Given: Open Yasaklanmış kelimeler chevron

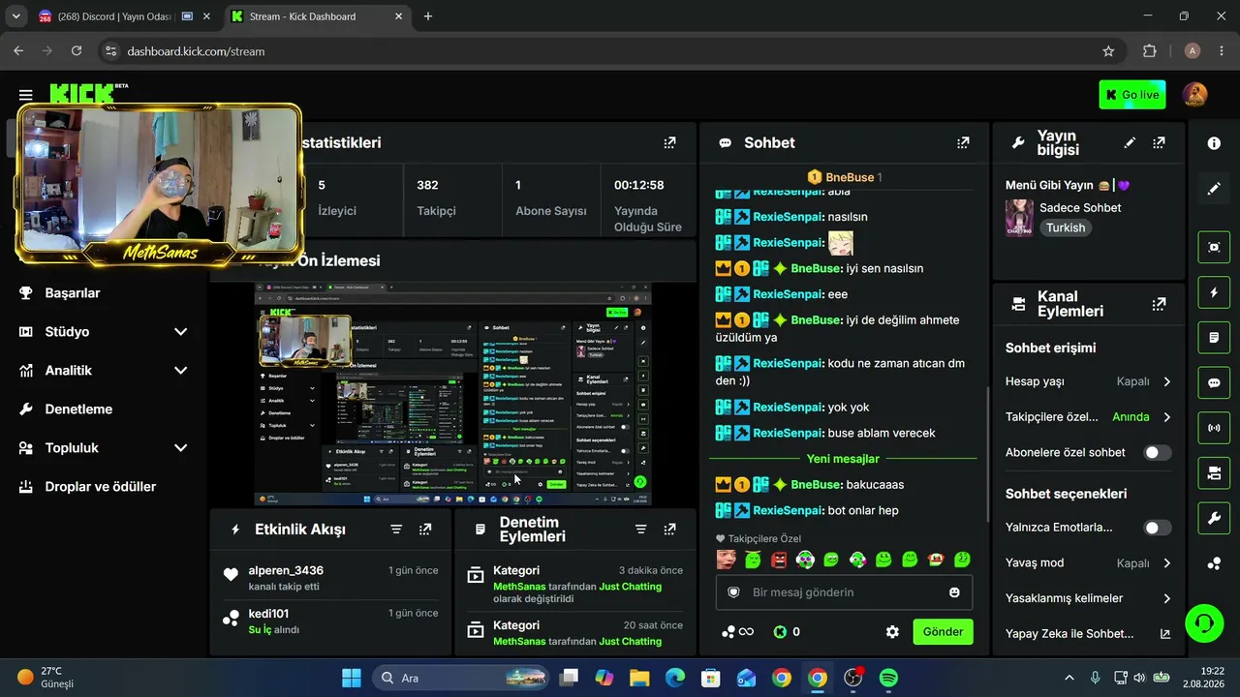Looking at the screenshot, I should coord(1166,598).
